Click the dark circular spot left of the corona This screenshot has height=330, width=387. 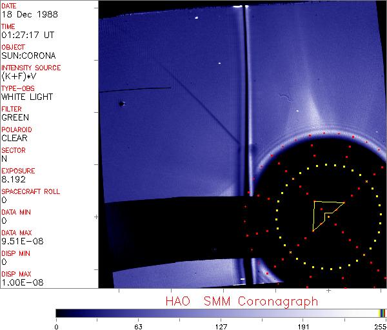coord(121,103)
